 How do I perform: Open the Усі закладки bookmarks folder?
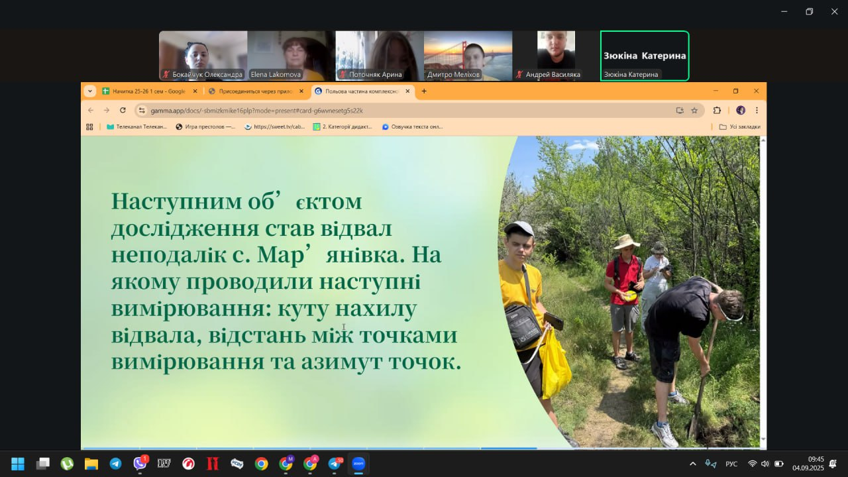[740, 127]
